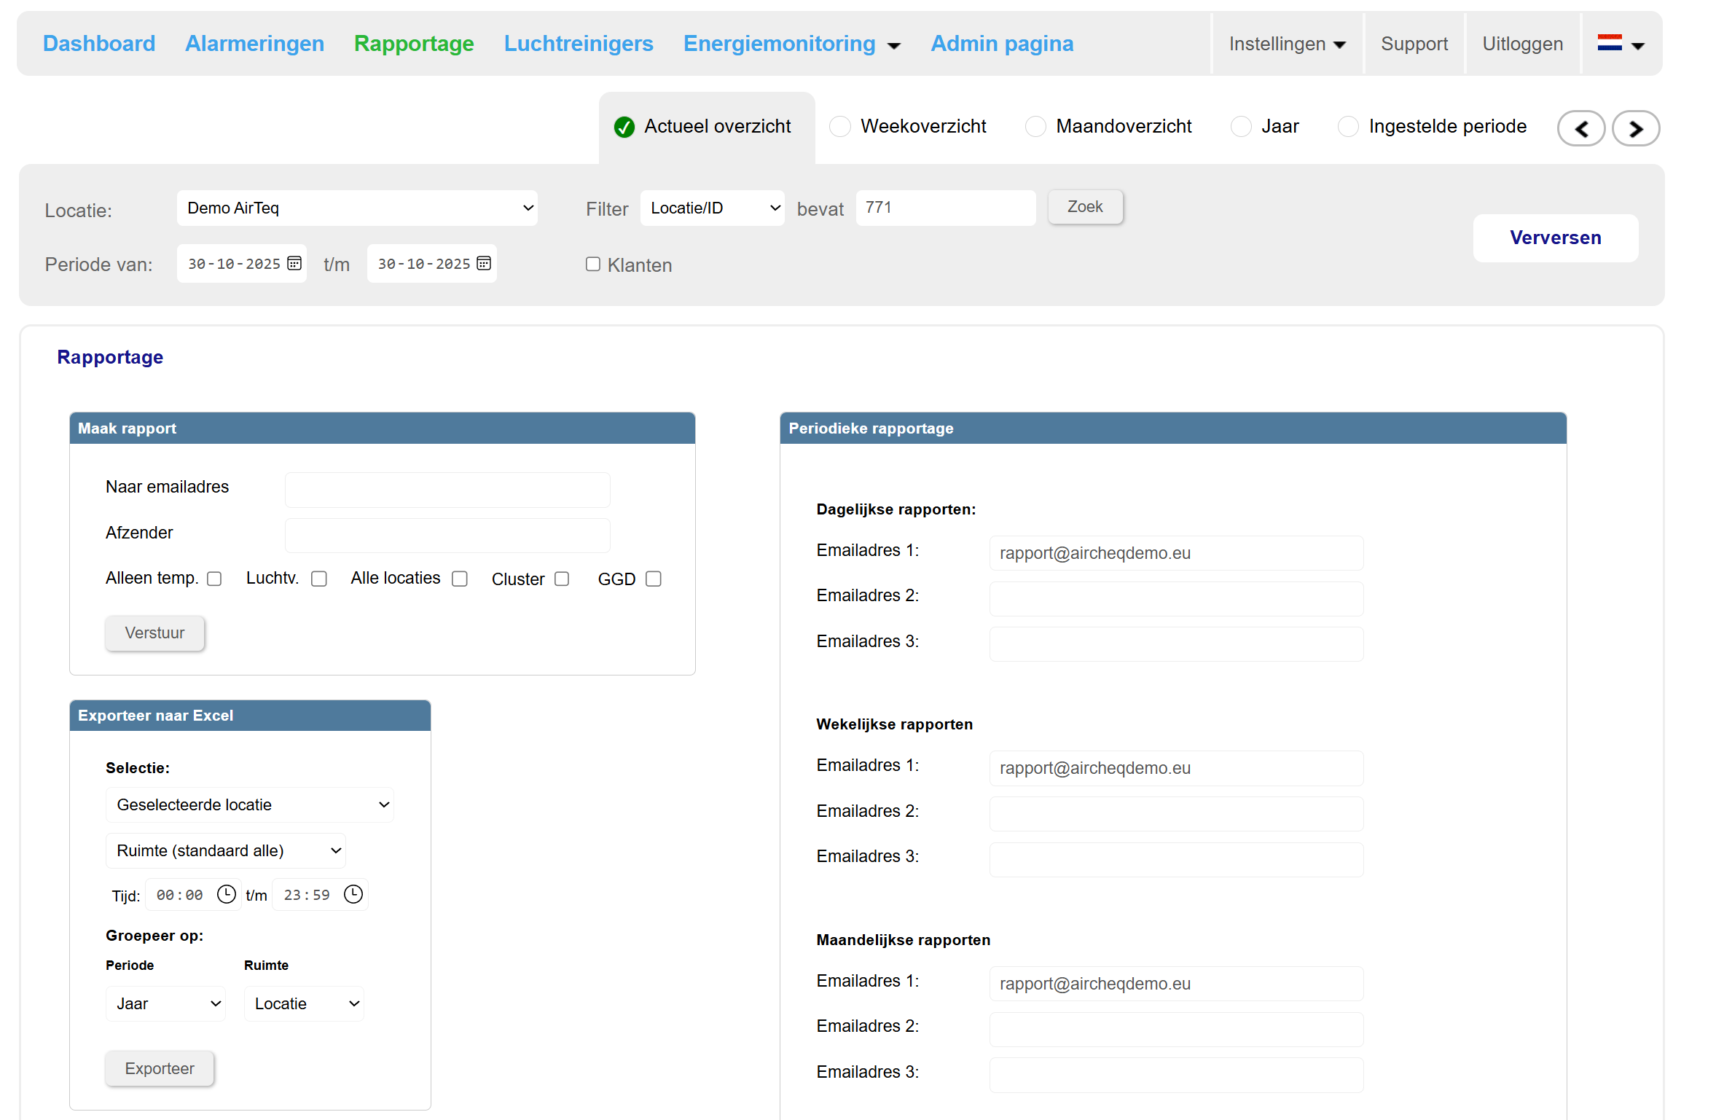Click the next period arrow button
The width and height of the screenshot is (1716, 1120).
[1635, 129]
